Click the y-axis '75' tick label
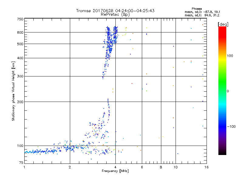 click(21, 163)
